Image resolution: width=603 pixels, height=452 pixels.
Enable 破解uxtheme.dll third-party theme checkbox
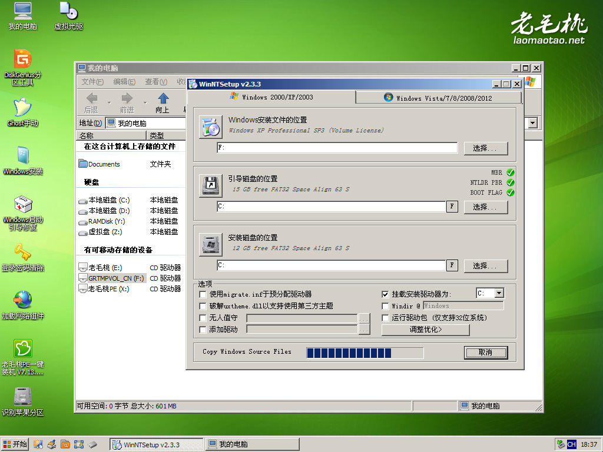point(203,306)
